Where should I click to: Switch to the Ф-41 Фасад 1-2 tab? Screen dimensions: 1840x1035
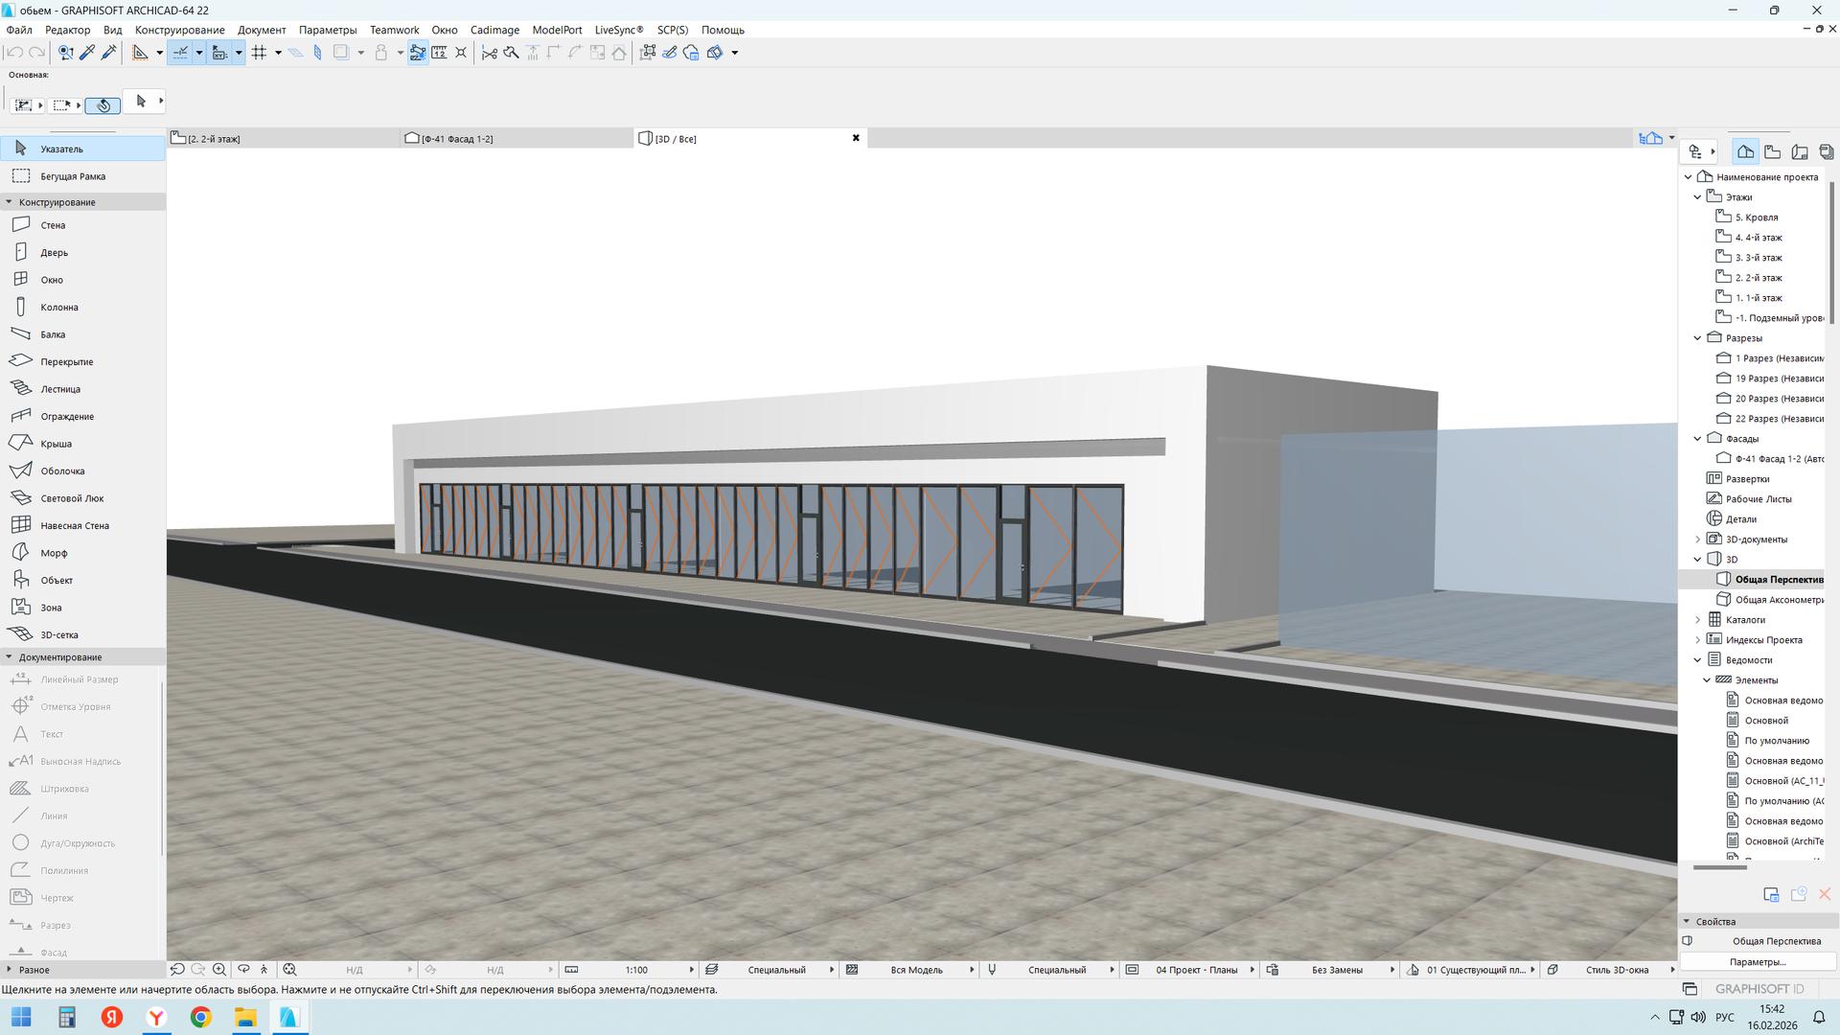pos(457,139)
